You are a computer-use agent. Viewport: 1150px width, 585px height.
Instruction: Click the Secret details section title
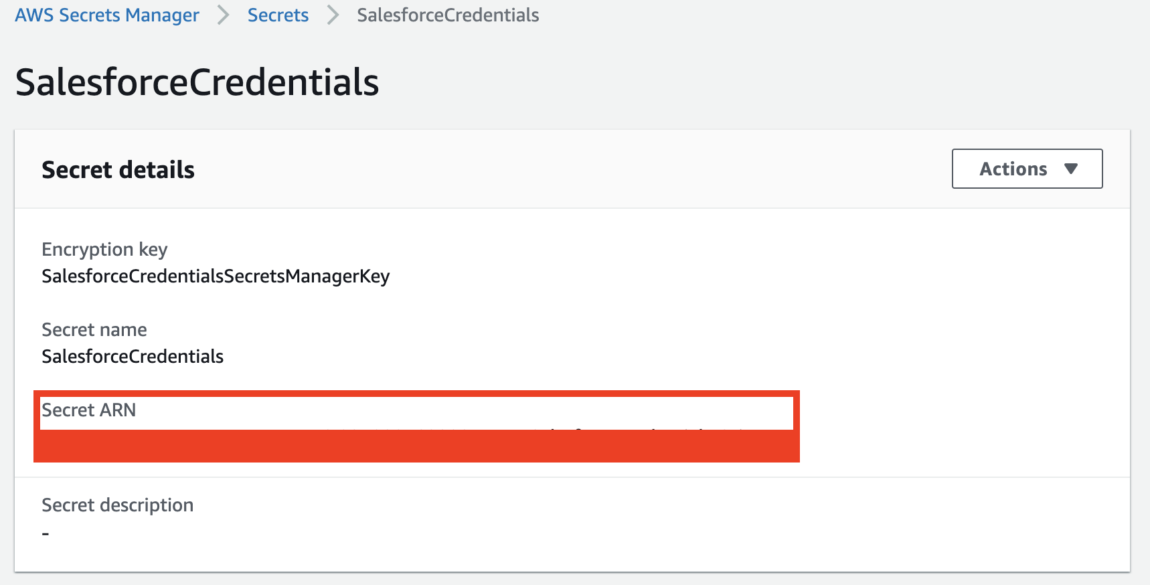coord(118,169)
